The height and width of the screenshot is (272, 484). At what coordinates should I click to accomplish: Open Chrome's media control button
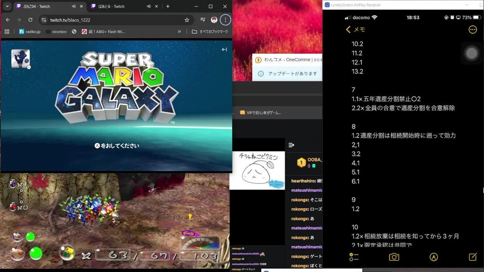203,20
